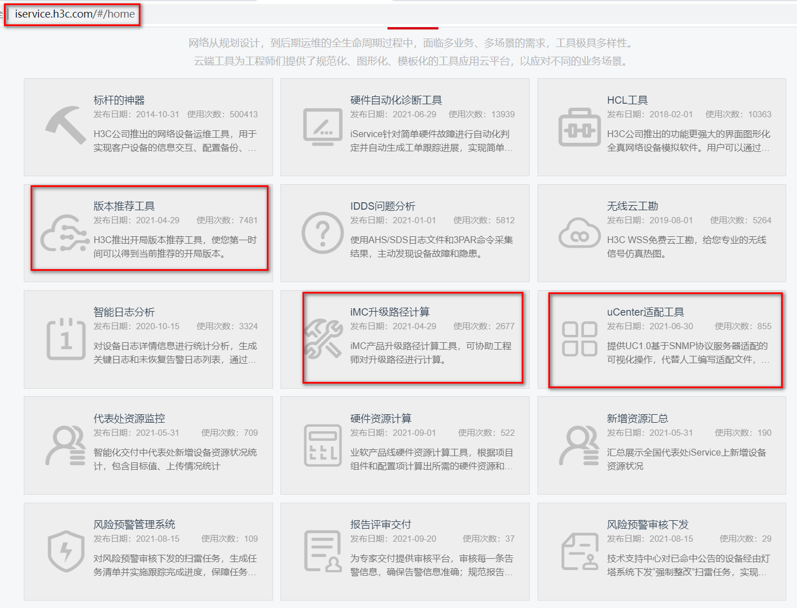Click the 报告评审交付 document icon
The width and height of the screenshot is (797, 608).
(x=322, y=551)
